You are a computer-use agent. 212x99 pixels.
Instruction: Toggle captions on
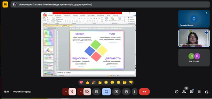pos(96,92)
